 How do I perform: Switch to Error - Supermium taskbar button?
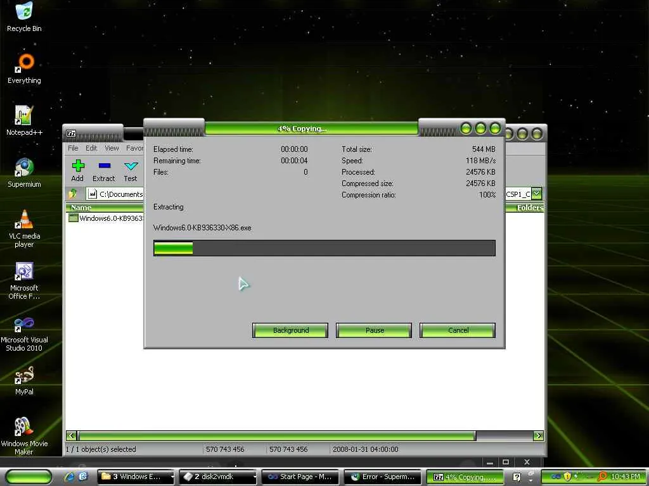(x=382, y=477)
